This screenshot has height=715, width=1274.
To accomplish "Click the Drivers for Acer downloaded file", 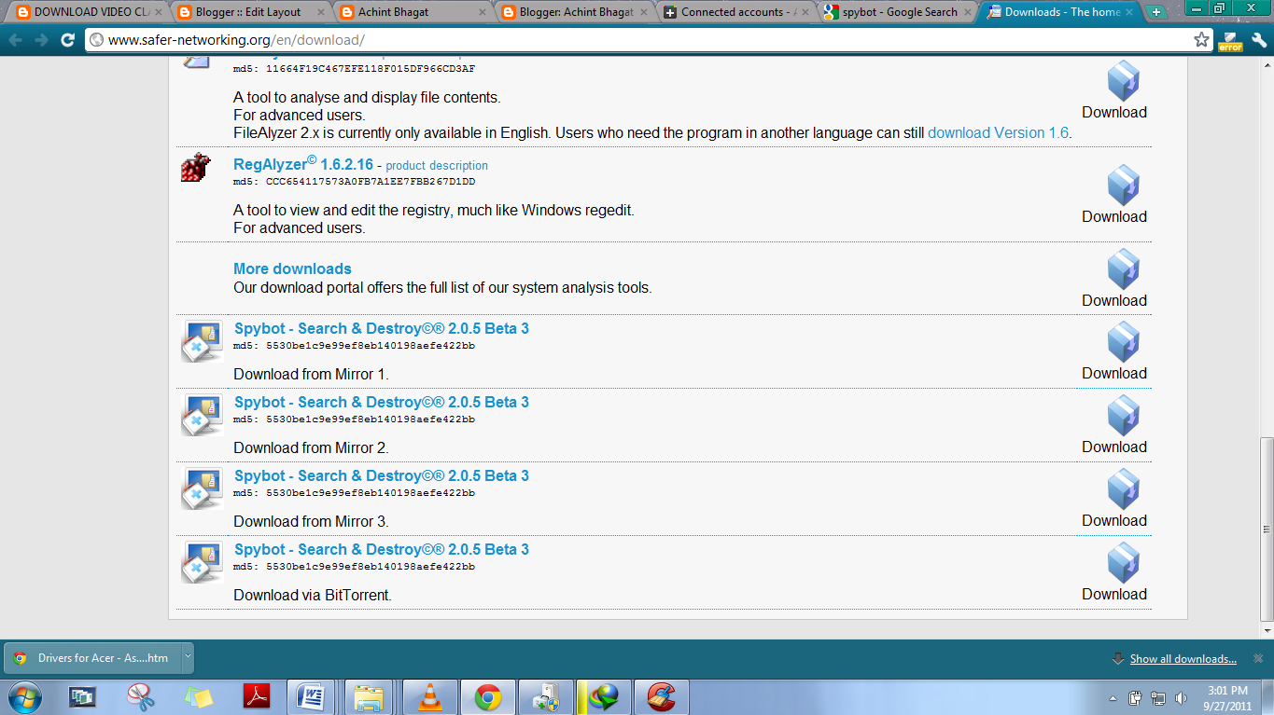I will (91, 657).
